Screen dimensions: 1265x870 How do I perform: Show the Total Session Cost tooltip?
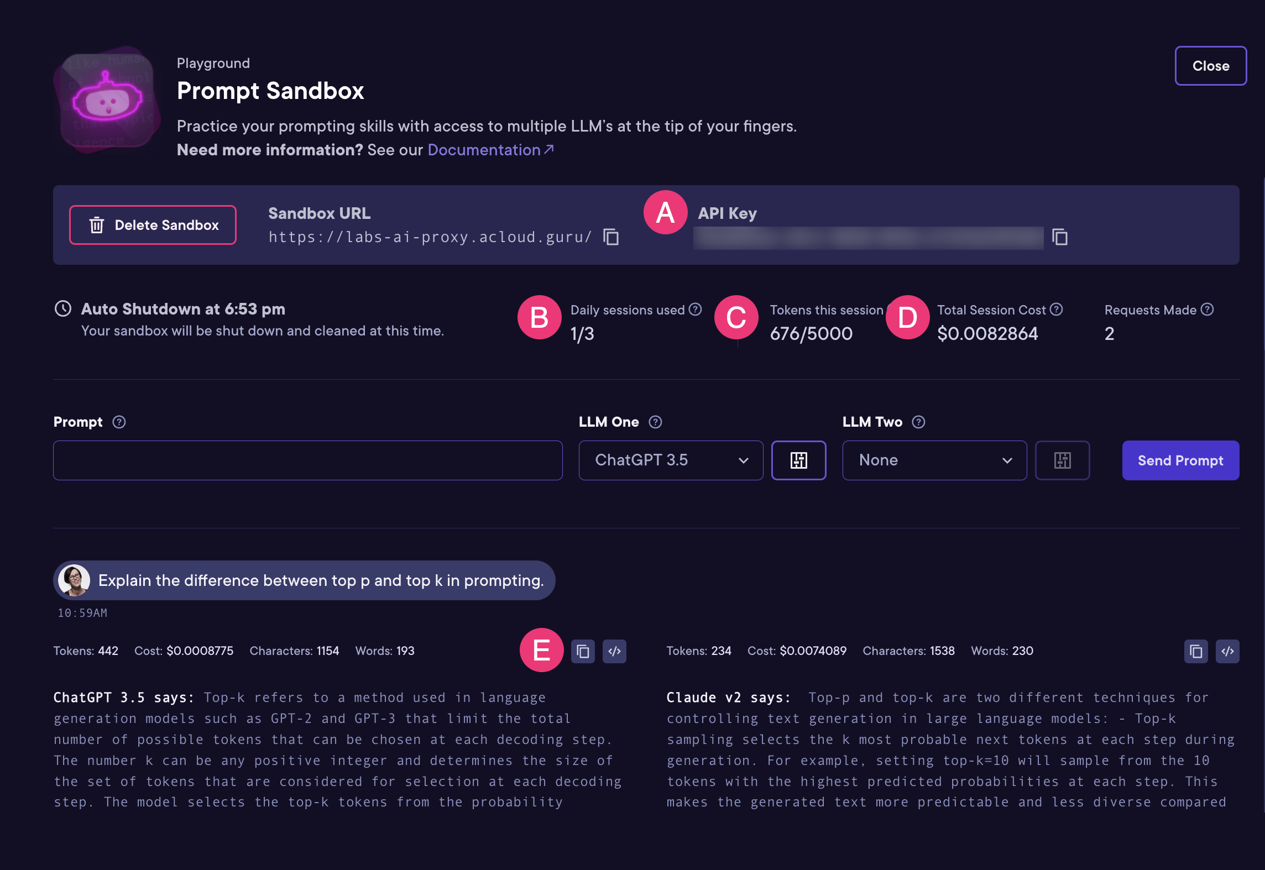point(1057,310)
